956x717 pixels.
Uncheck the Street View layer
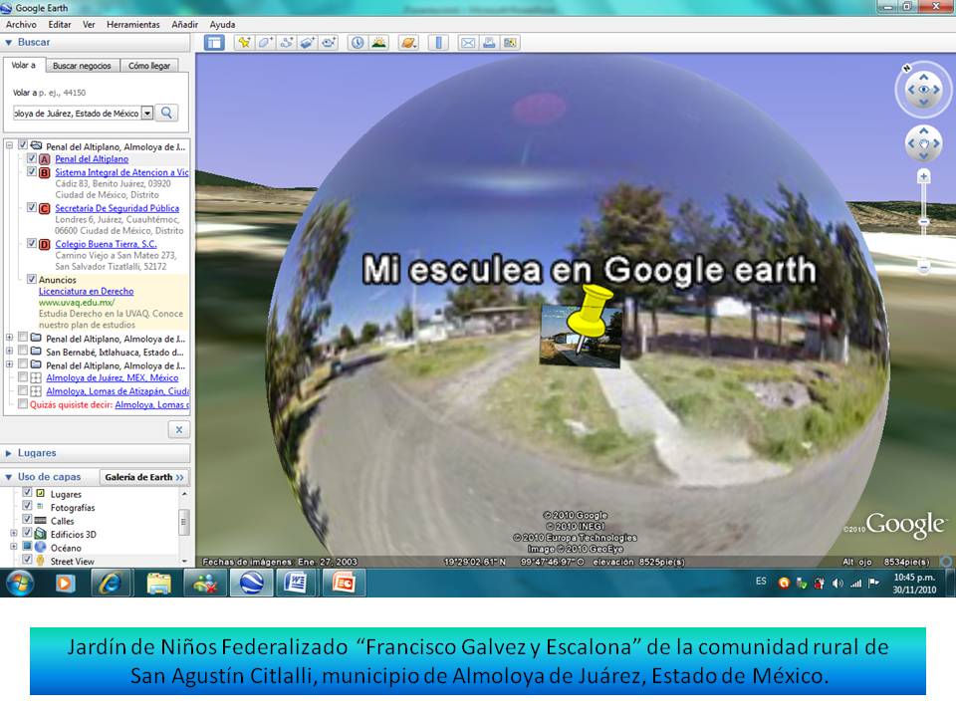[x=27, y=560]
